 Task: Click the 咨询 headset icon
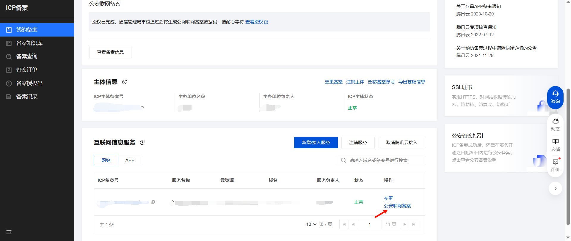pyautogui.click(x=555, y=94)
